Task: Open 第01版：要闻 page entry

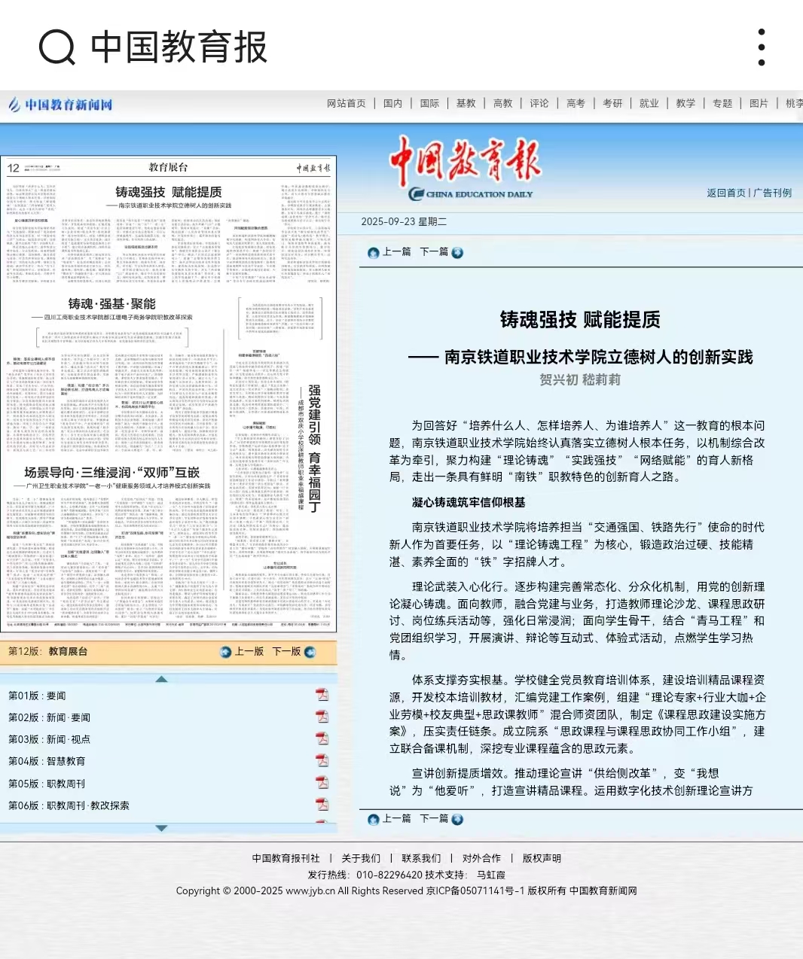Action: click(x=37, y=696)
